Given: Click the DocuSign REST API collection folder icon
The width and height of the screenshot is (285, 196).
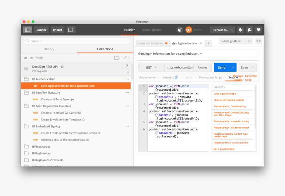Looking at the screenshot, I should (x=26, y=69).
